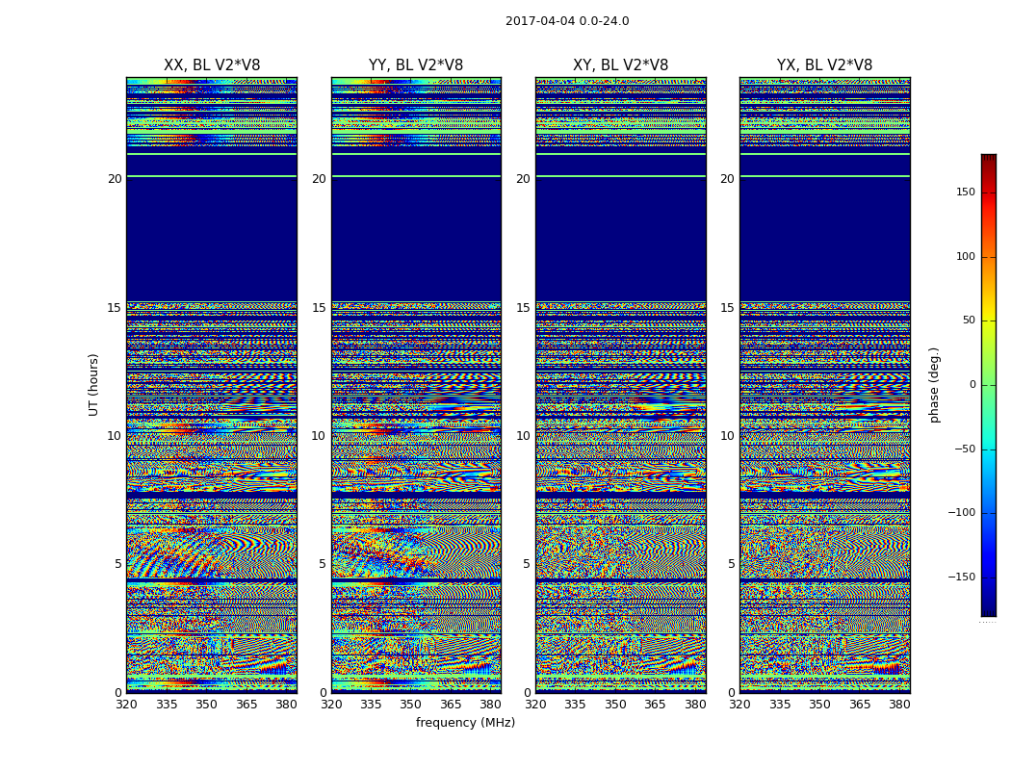Click the YY spectrogram plot area
Viewport: 1011px width, 770px height.
click(416, 385)
